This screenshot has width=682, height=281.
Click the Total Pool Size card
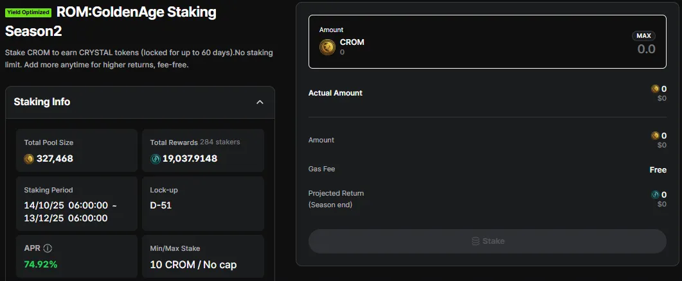pyautogui.click(x=77, y=151)
